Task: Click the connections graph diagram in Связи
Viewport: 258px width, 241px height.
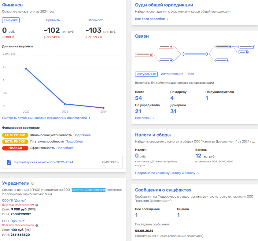Action: pyautogui.click(x=194, y=54)
